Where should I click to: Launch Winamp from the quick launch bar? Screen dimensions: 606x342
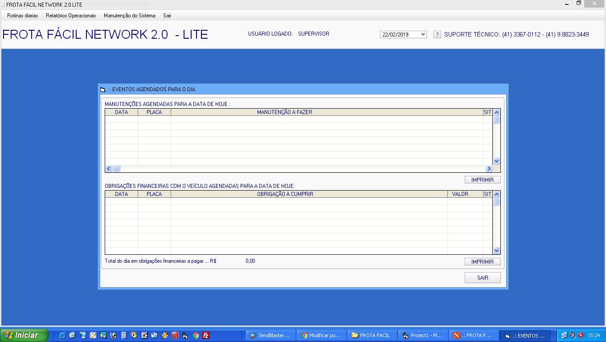click(164, 335)
